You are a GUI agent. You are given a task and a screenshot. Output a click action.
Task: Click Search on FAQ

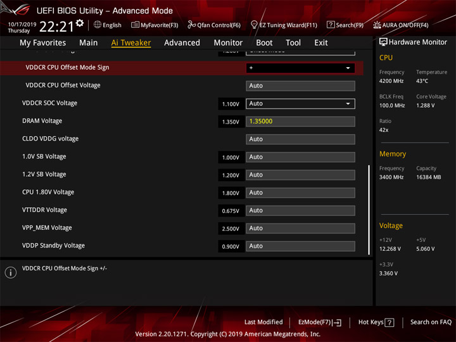tap(431, 322)
